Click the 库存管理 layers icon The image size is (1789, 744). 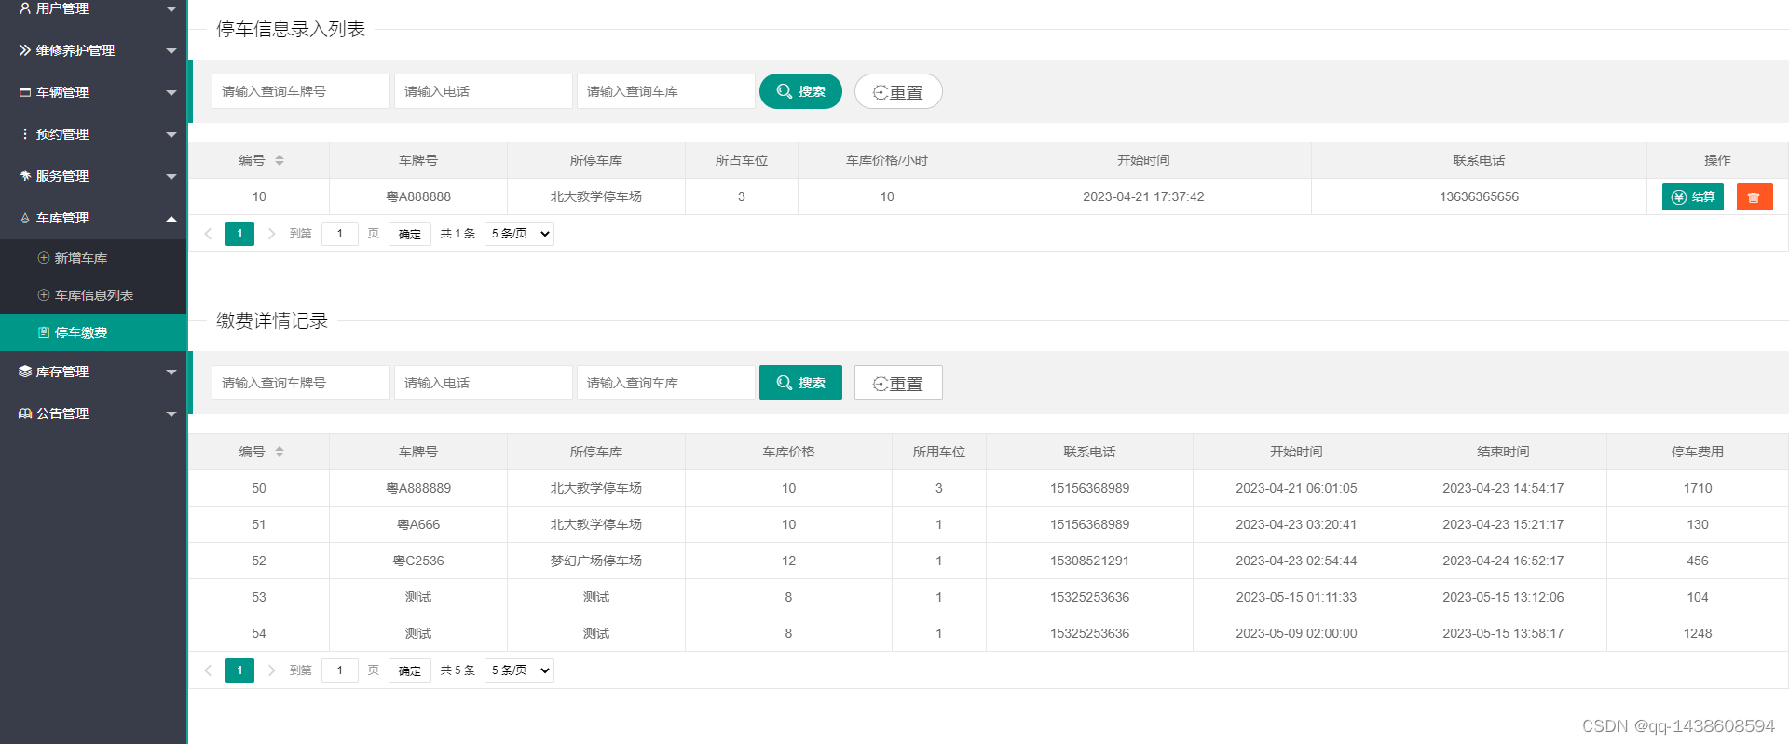[x=25, y=372]
